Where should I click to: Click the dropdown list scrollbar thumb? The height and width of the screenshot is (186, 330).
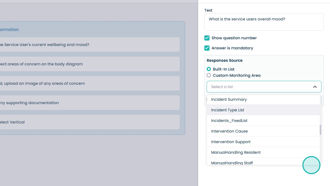click(320, 130)
